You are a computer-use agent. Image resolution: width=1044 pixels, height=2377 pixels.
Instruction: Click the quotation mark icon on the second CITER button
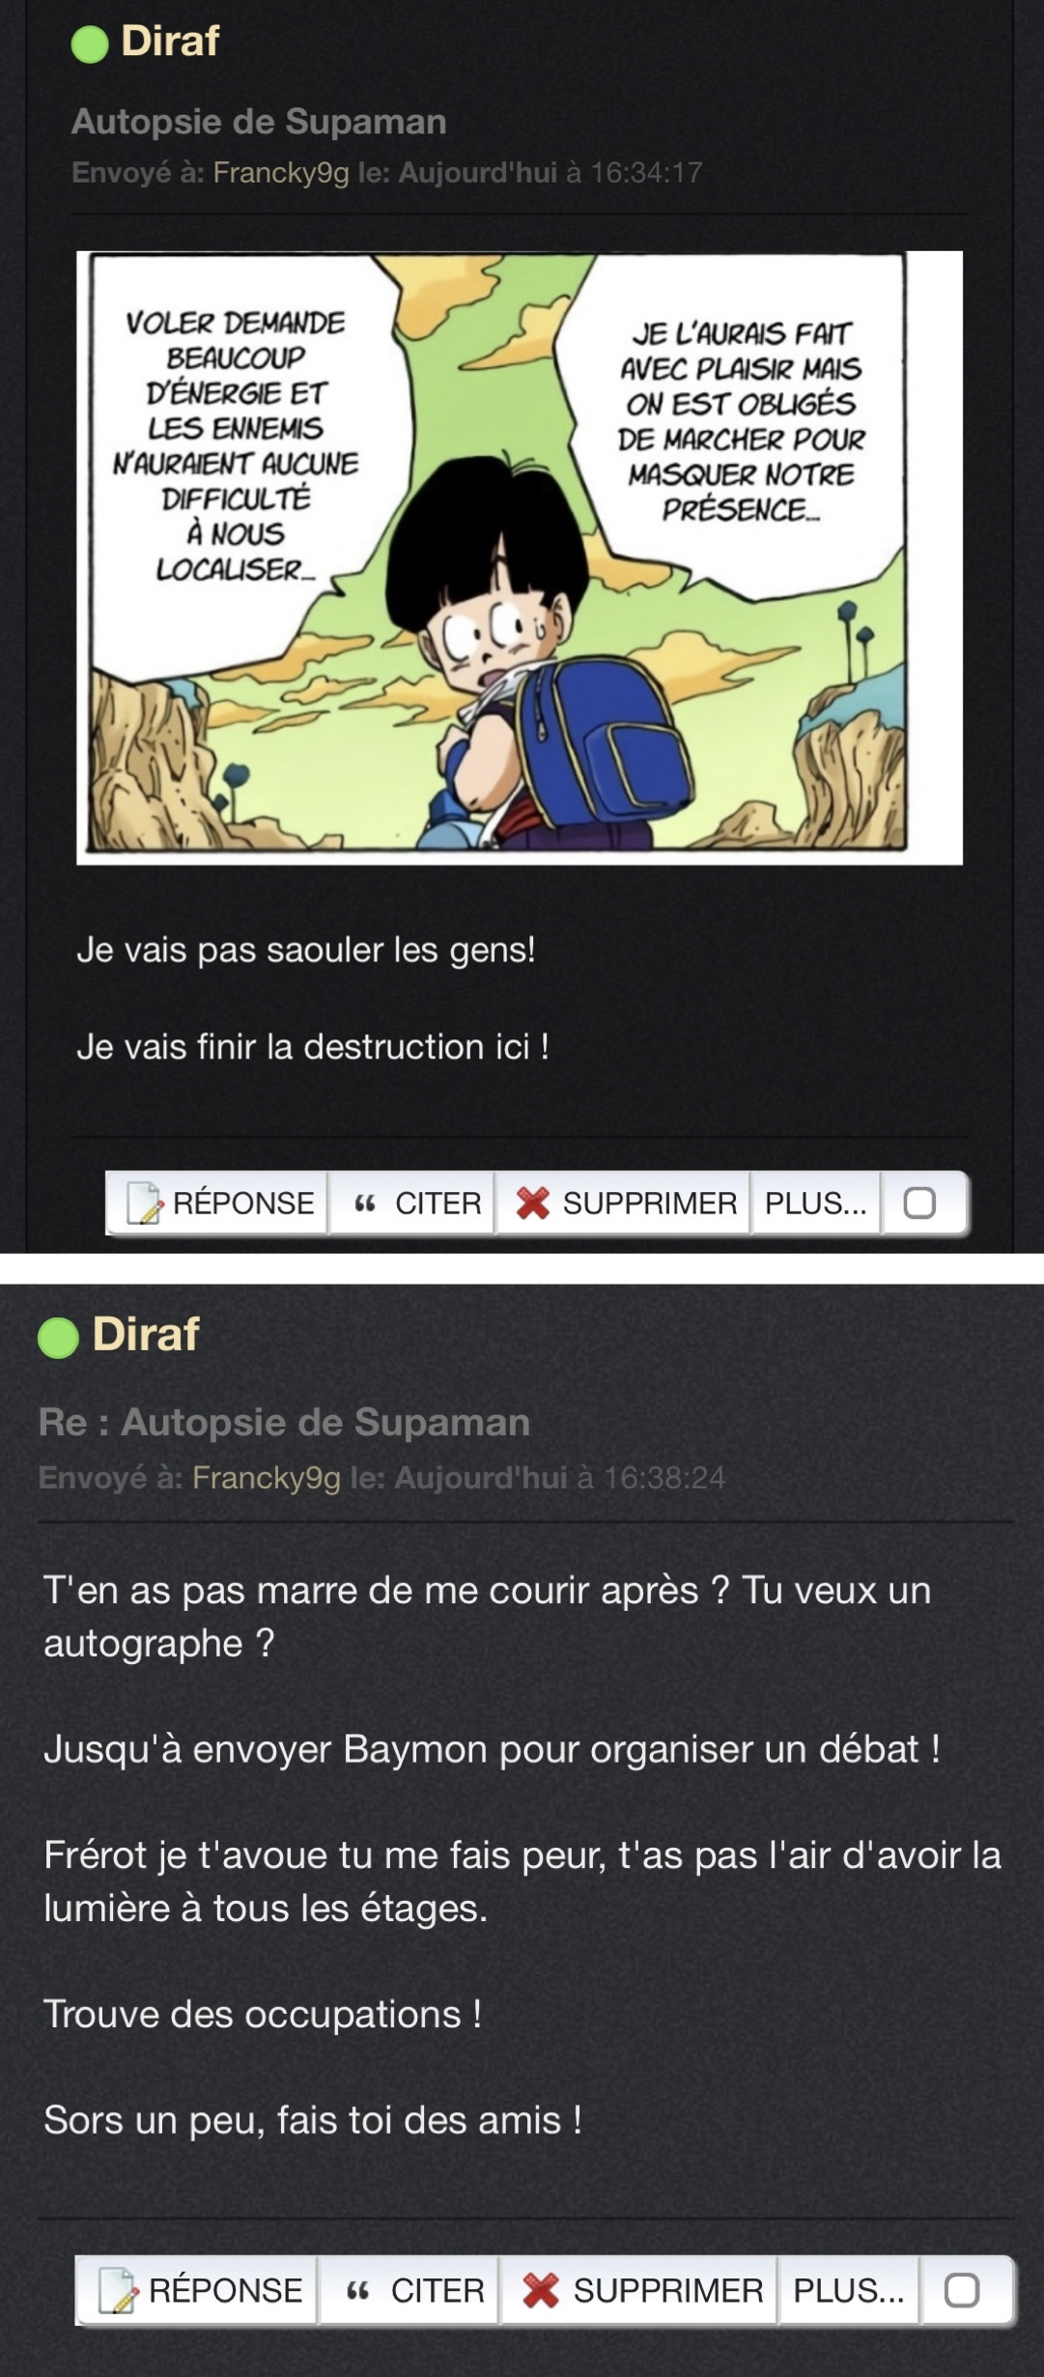click(357, 2290)
